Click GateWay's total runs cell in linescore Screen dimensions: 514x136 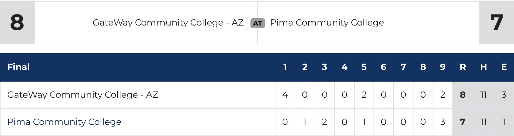[463, 95]
